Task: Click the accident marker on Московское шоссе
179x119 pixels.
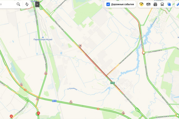Action: tap(80, 46)
